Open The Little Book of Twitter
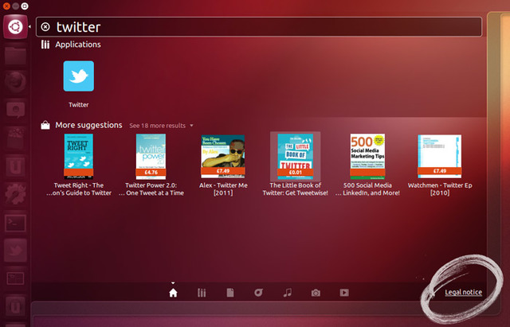The image size is (510, 327). click(x=296, y=165)
